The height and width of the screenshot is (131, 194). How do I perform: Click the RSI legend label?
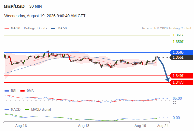pyautogui.click(x=13, y=91)
